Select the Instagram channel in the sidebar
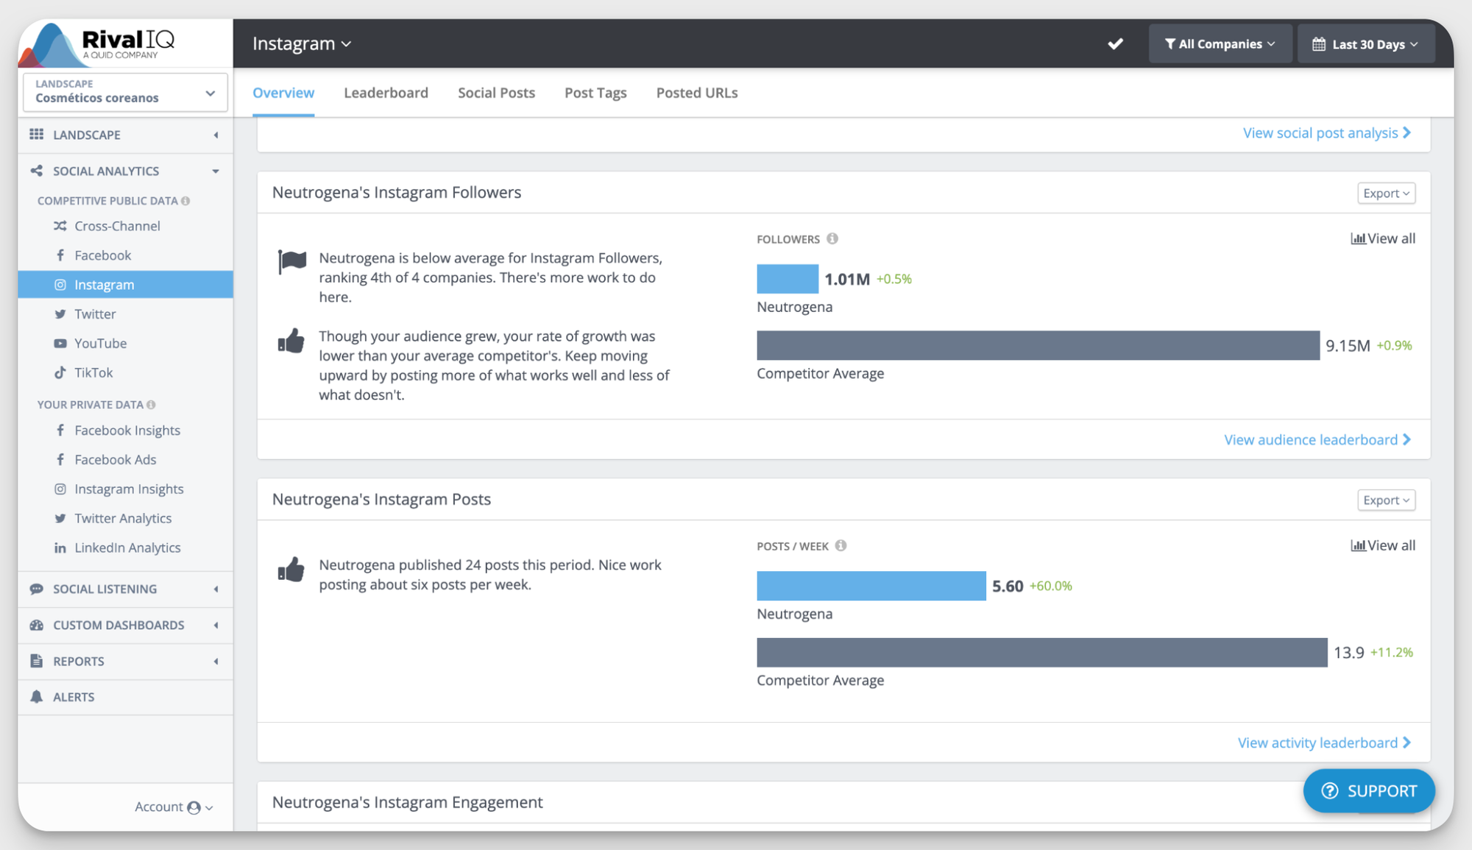 (x=104, y=284)
